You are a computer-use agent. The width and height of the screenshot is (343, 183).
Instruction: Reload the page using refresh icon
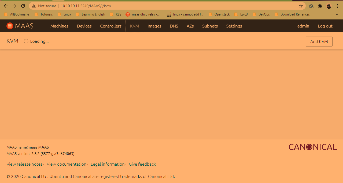(23, 6)
